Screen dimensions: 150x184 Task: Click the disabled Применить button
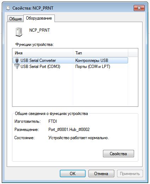coord(130,174)
